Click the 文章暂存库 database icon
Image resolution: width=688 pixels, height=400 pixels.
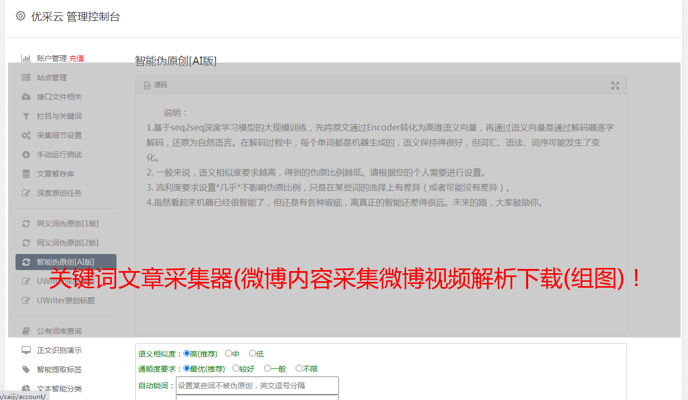pyautogui.click(x=26, y=174)
